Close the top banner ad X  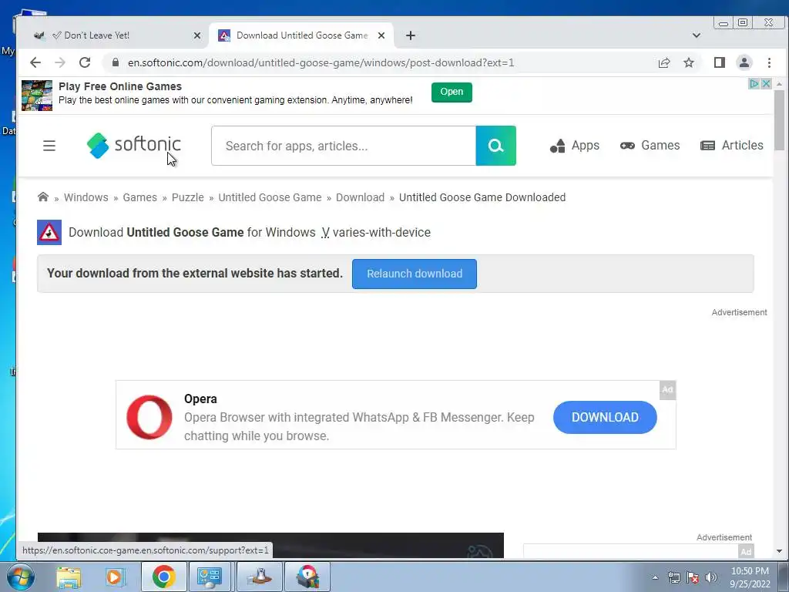(767, 83)
